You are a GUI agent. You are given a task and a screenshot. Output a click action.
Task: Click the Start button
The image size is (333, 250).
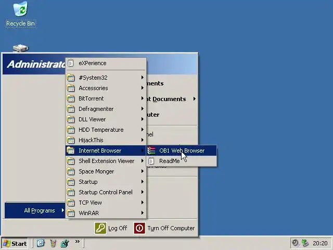coord(15,243)
